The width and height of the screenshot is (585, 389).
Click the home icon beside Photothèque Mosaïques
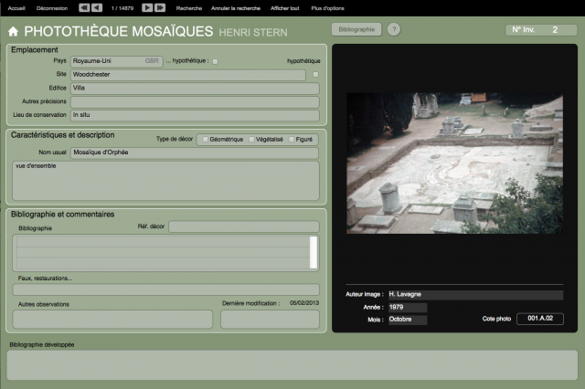(13, 32)
